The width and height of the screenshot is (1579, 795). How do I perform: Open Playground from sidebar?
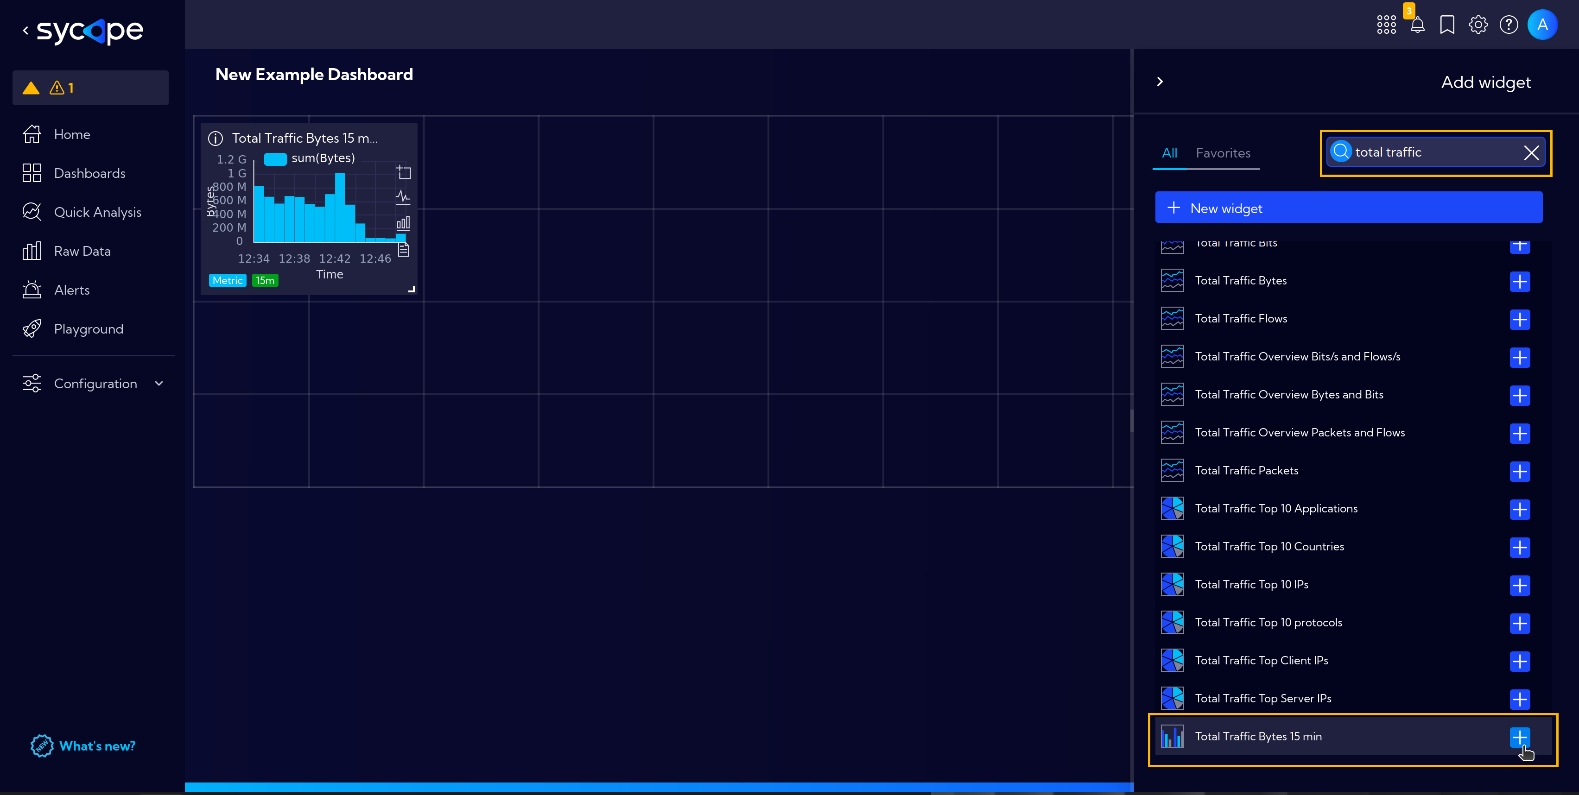[88, 329]
